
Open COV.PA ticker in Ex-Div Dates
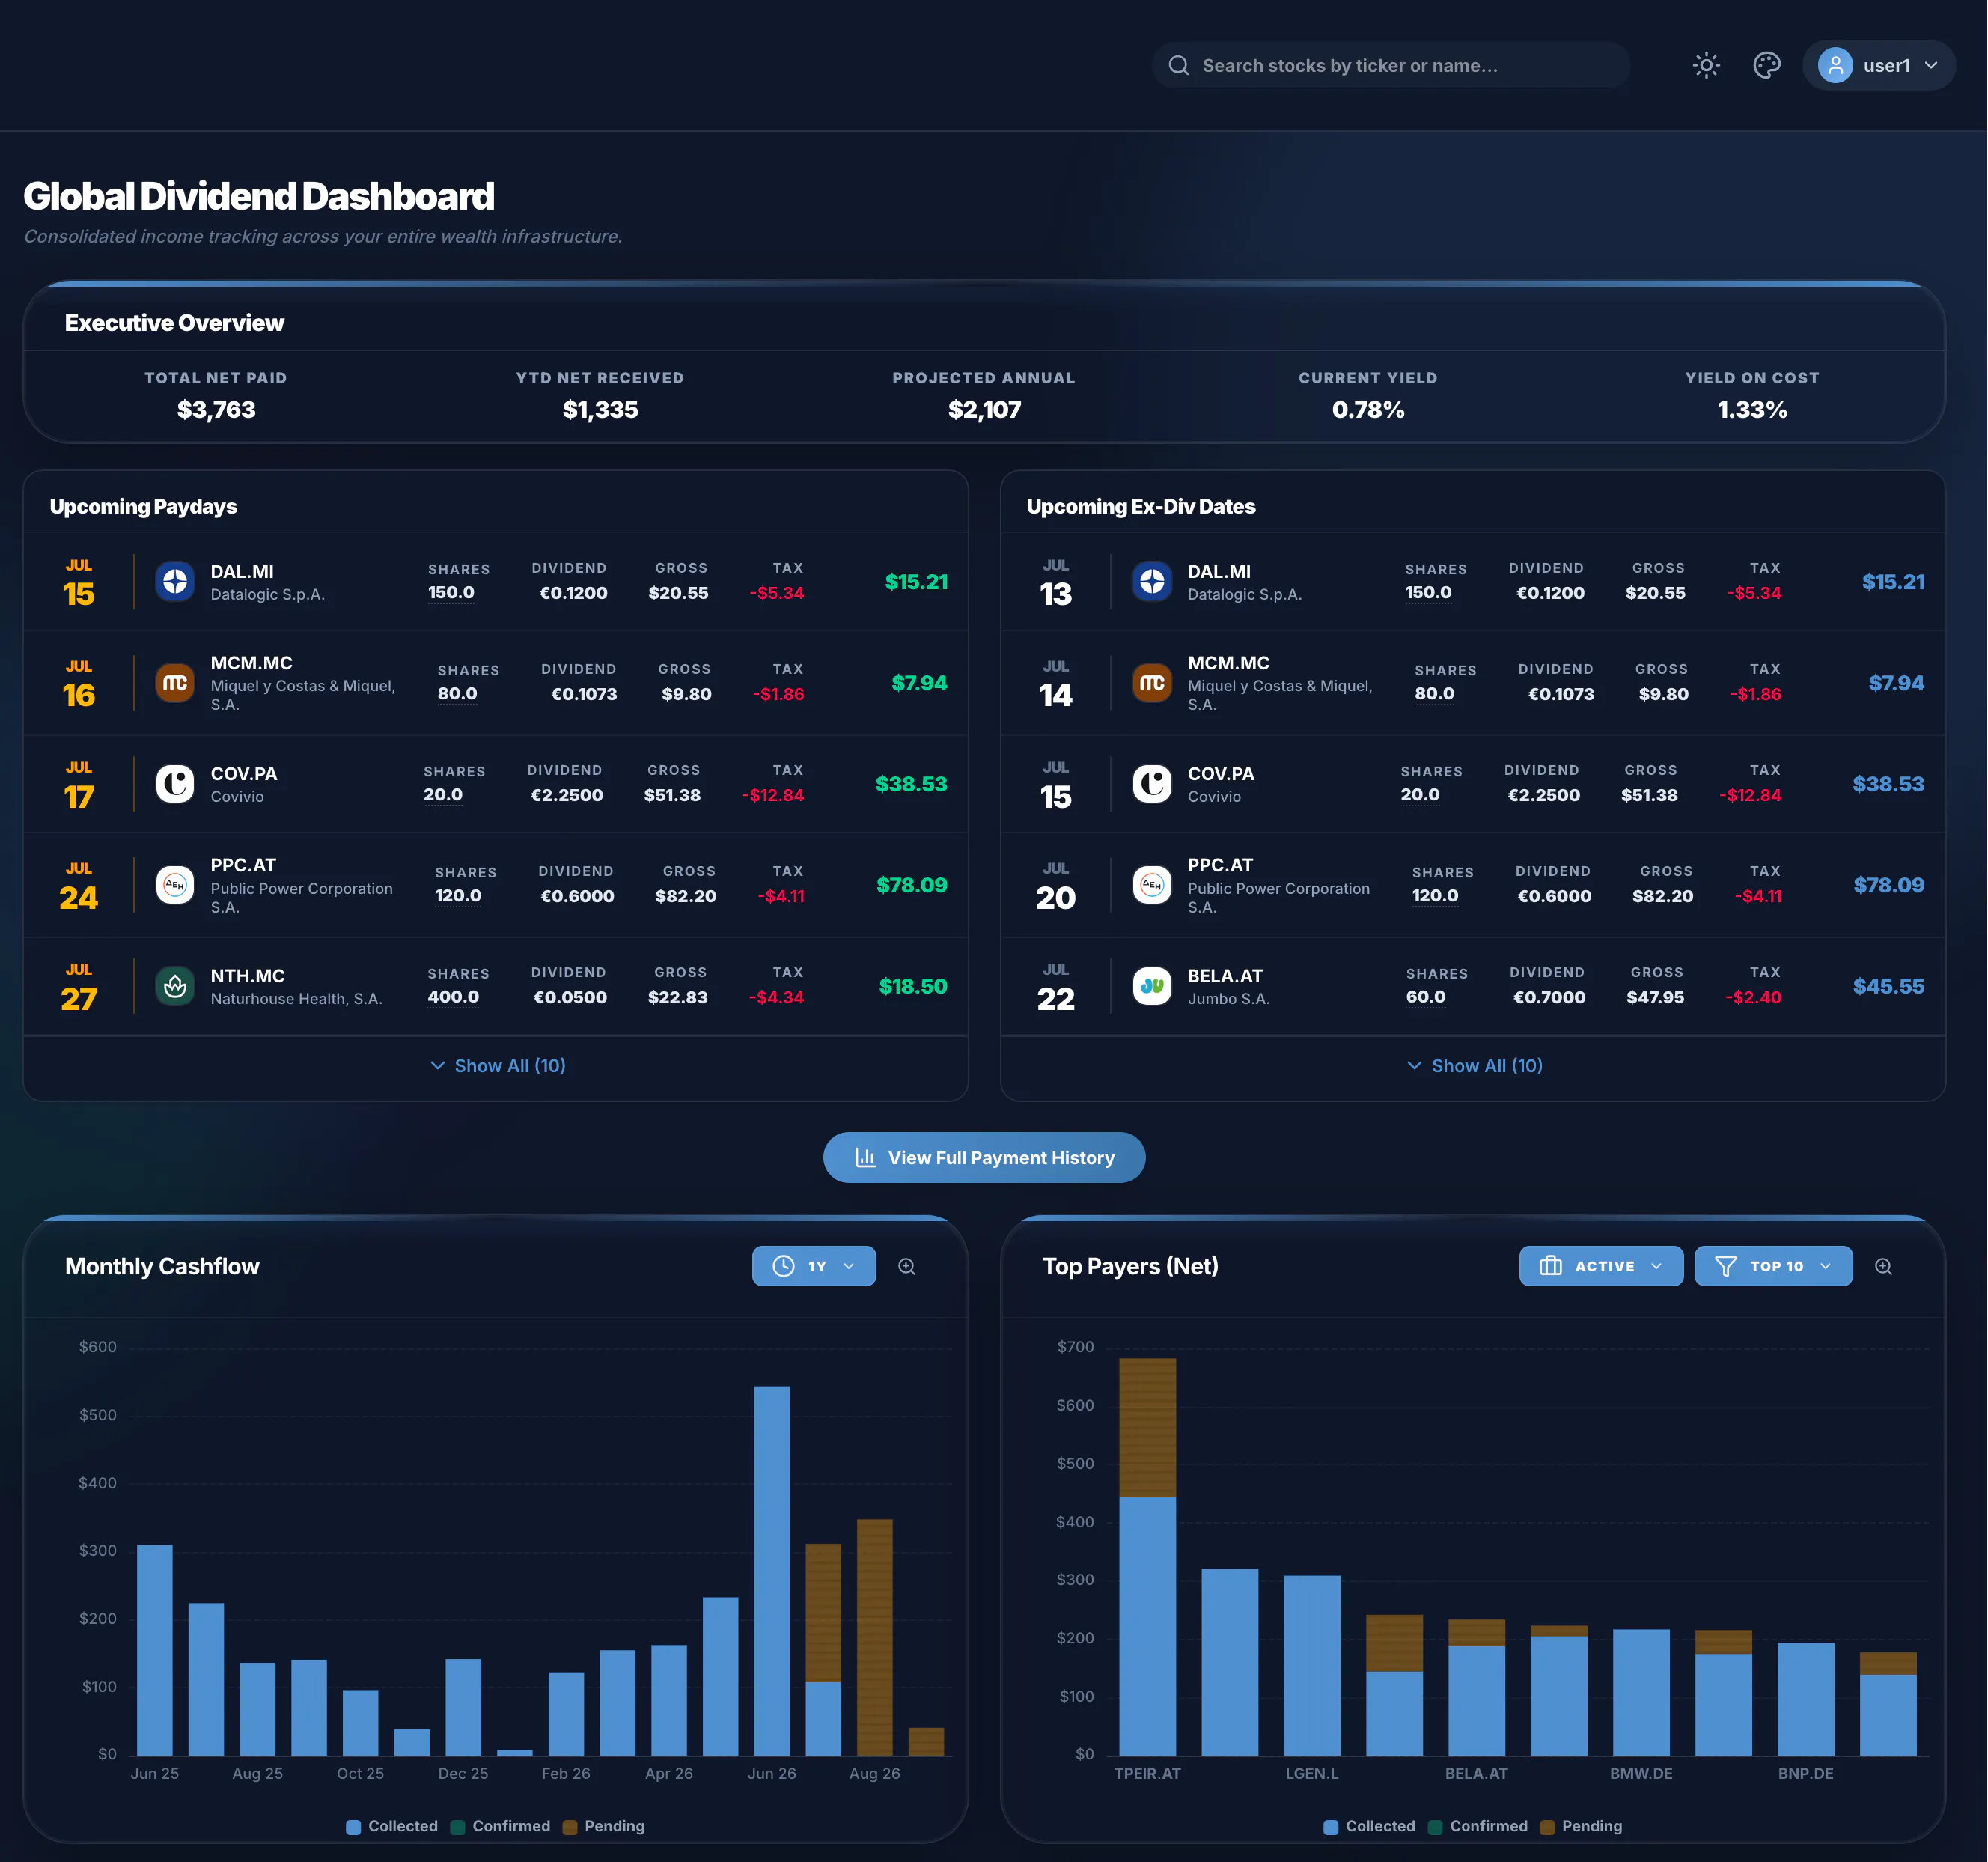point(1221,773)
